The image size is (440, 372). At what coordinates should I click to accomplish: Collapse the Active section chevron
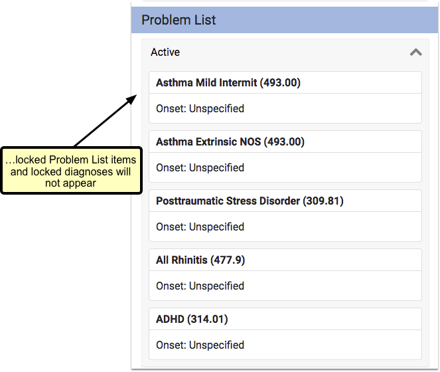(x=415, y=52)
